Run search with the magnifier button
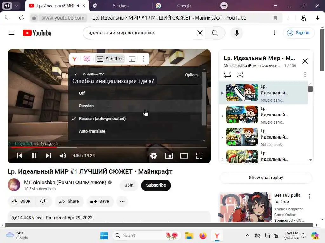 coord(215,33)
